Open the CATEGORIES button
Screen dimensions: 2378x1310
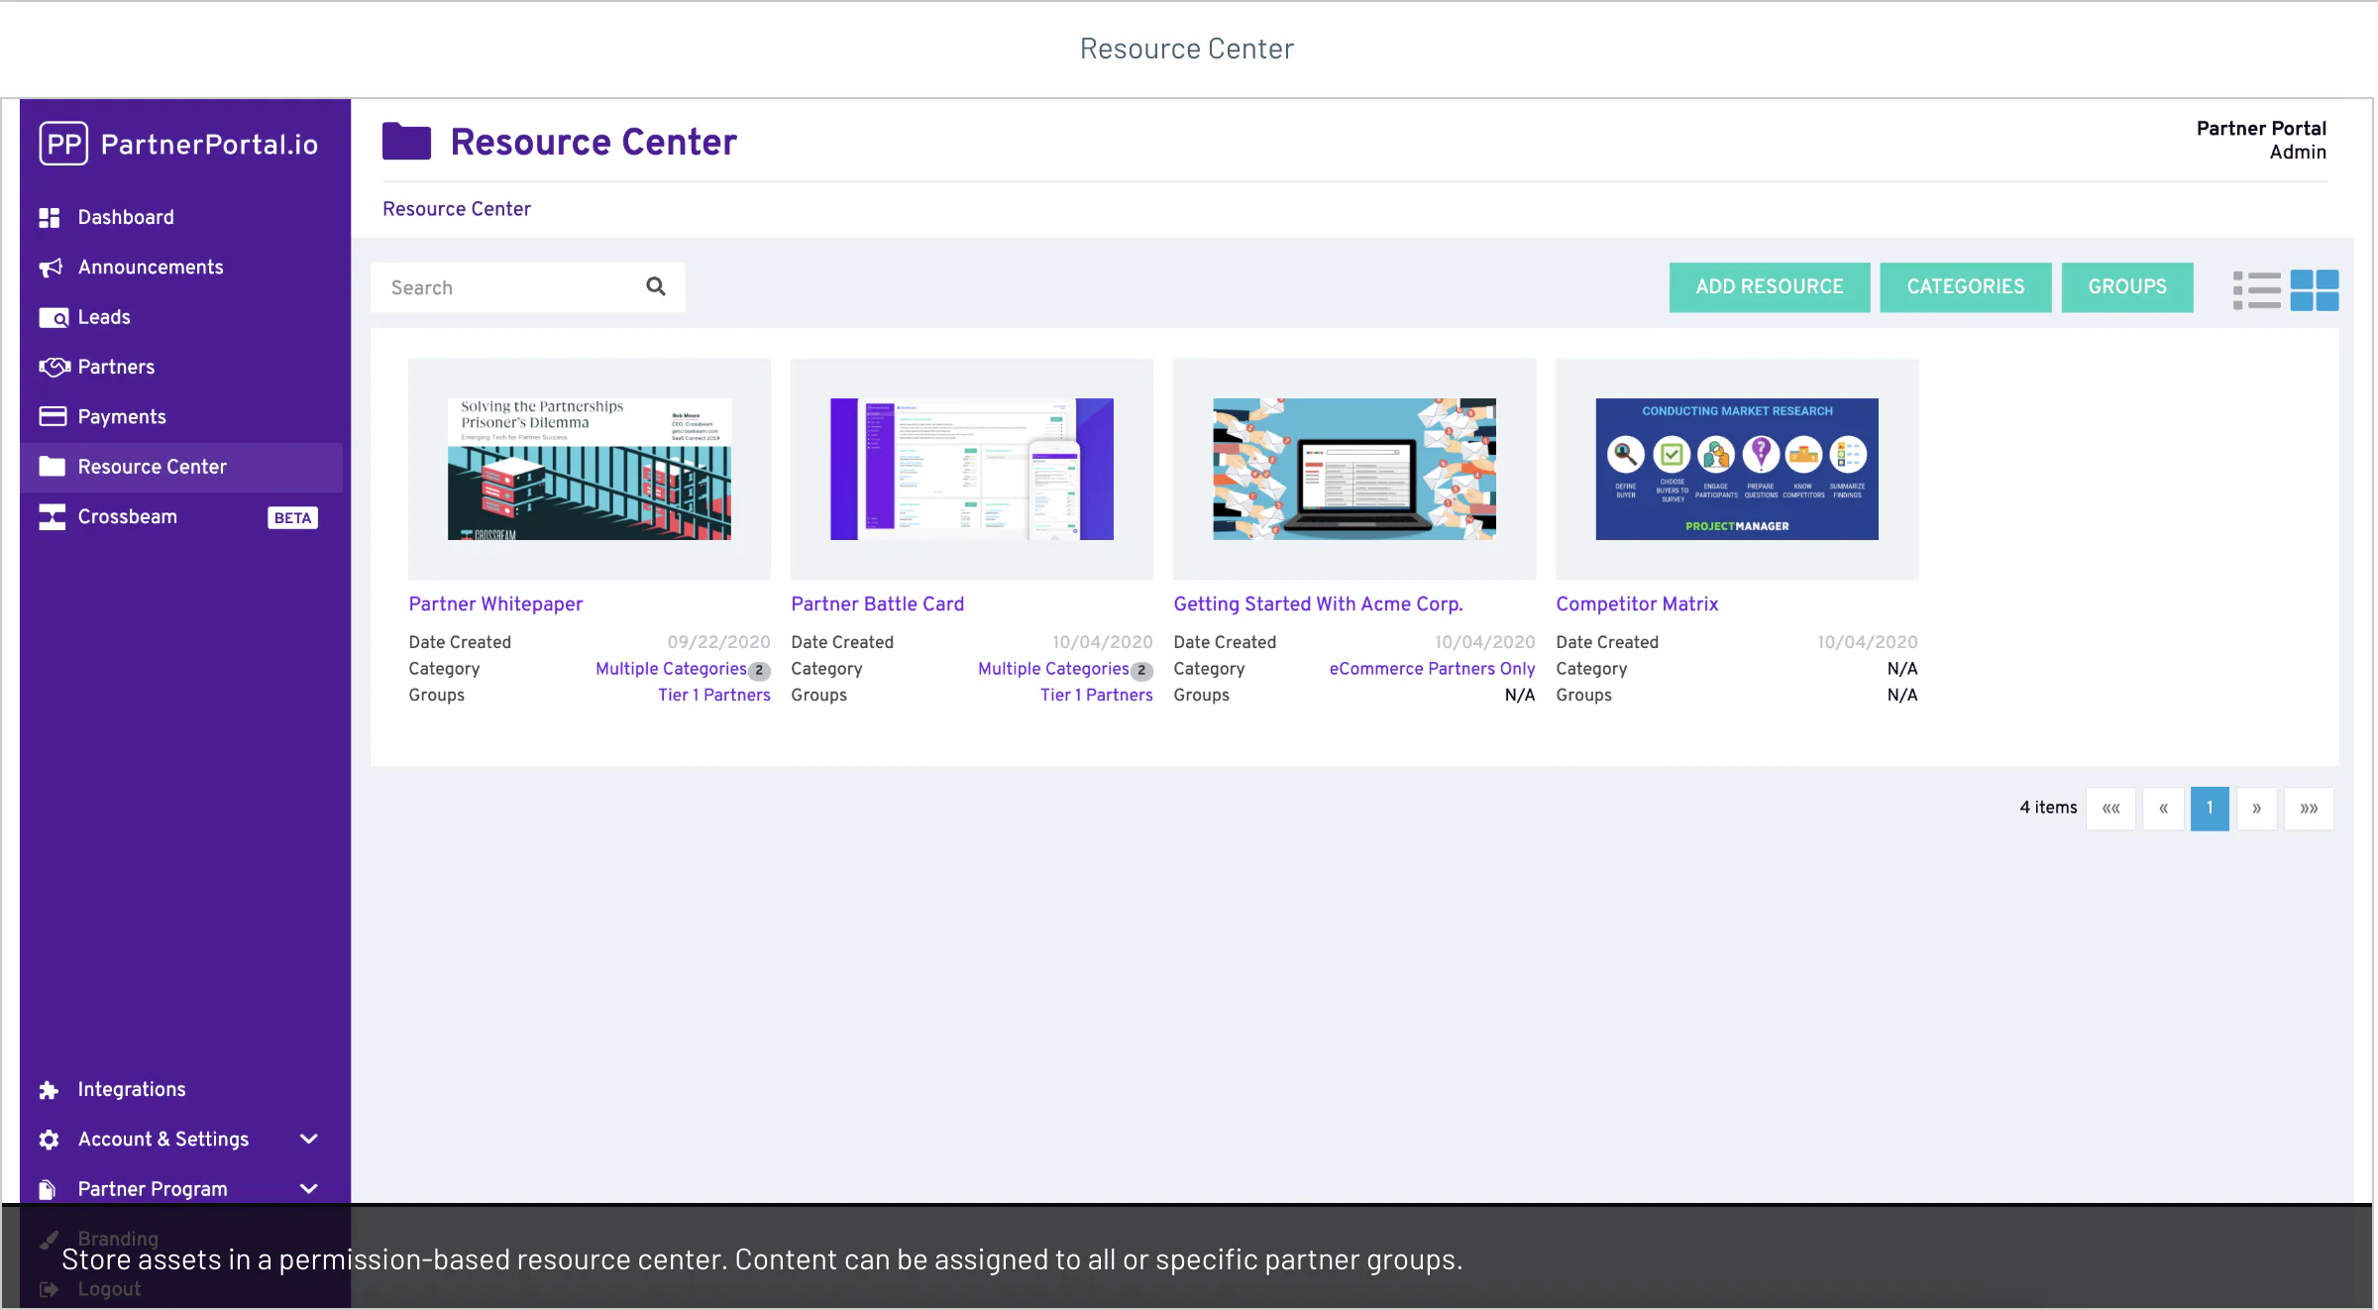click(1966, 287)
